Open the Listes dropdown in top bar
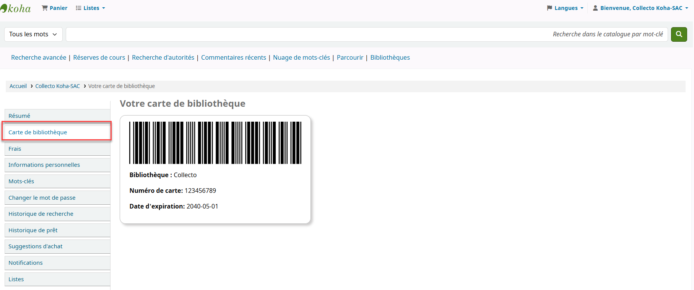Viewport: 694px width, 290px height. (90, 8)
